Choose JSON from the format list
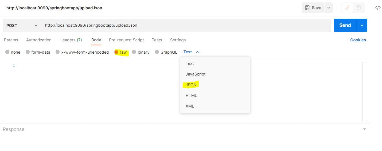The height and width of the screenshot is (151, 382). [x=191, y=85]
